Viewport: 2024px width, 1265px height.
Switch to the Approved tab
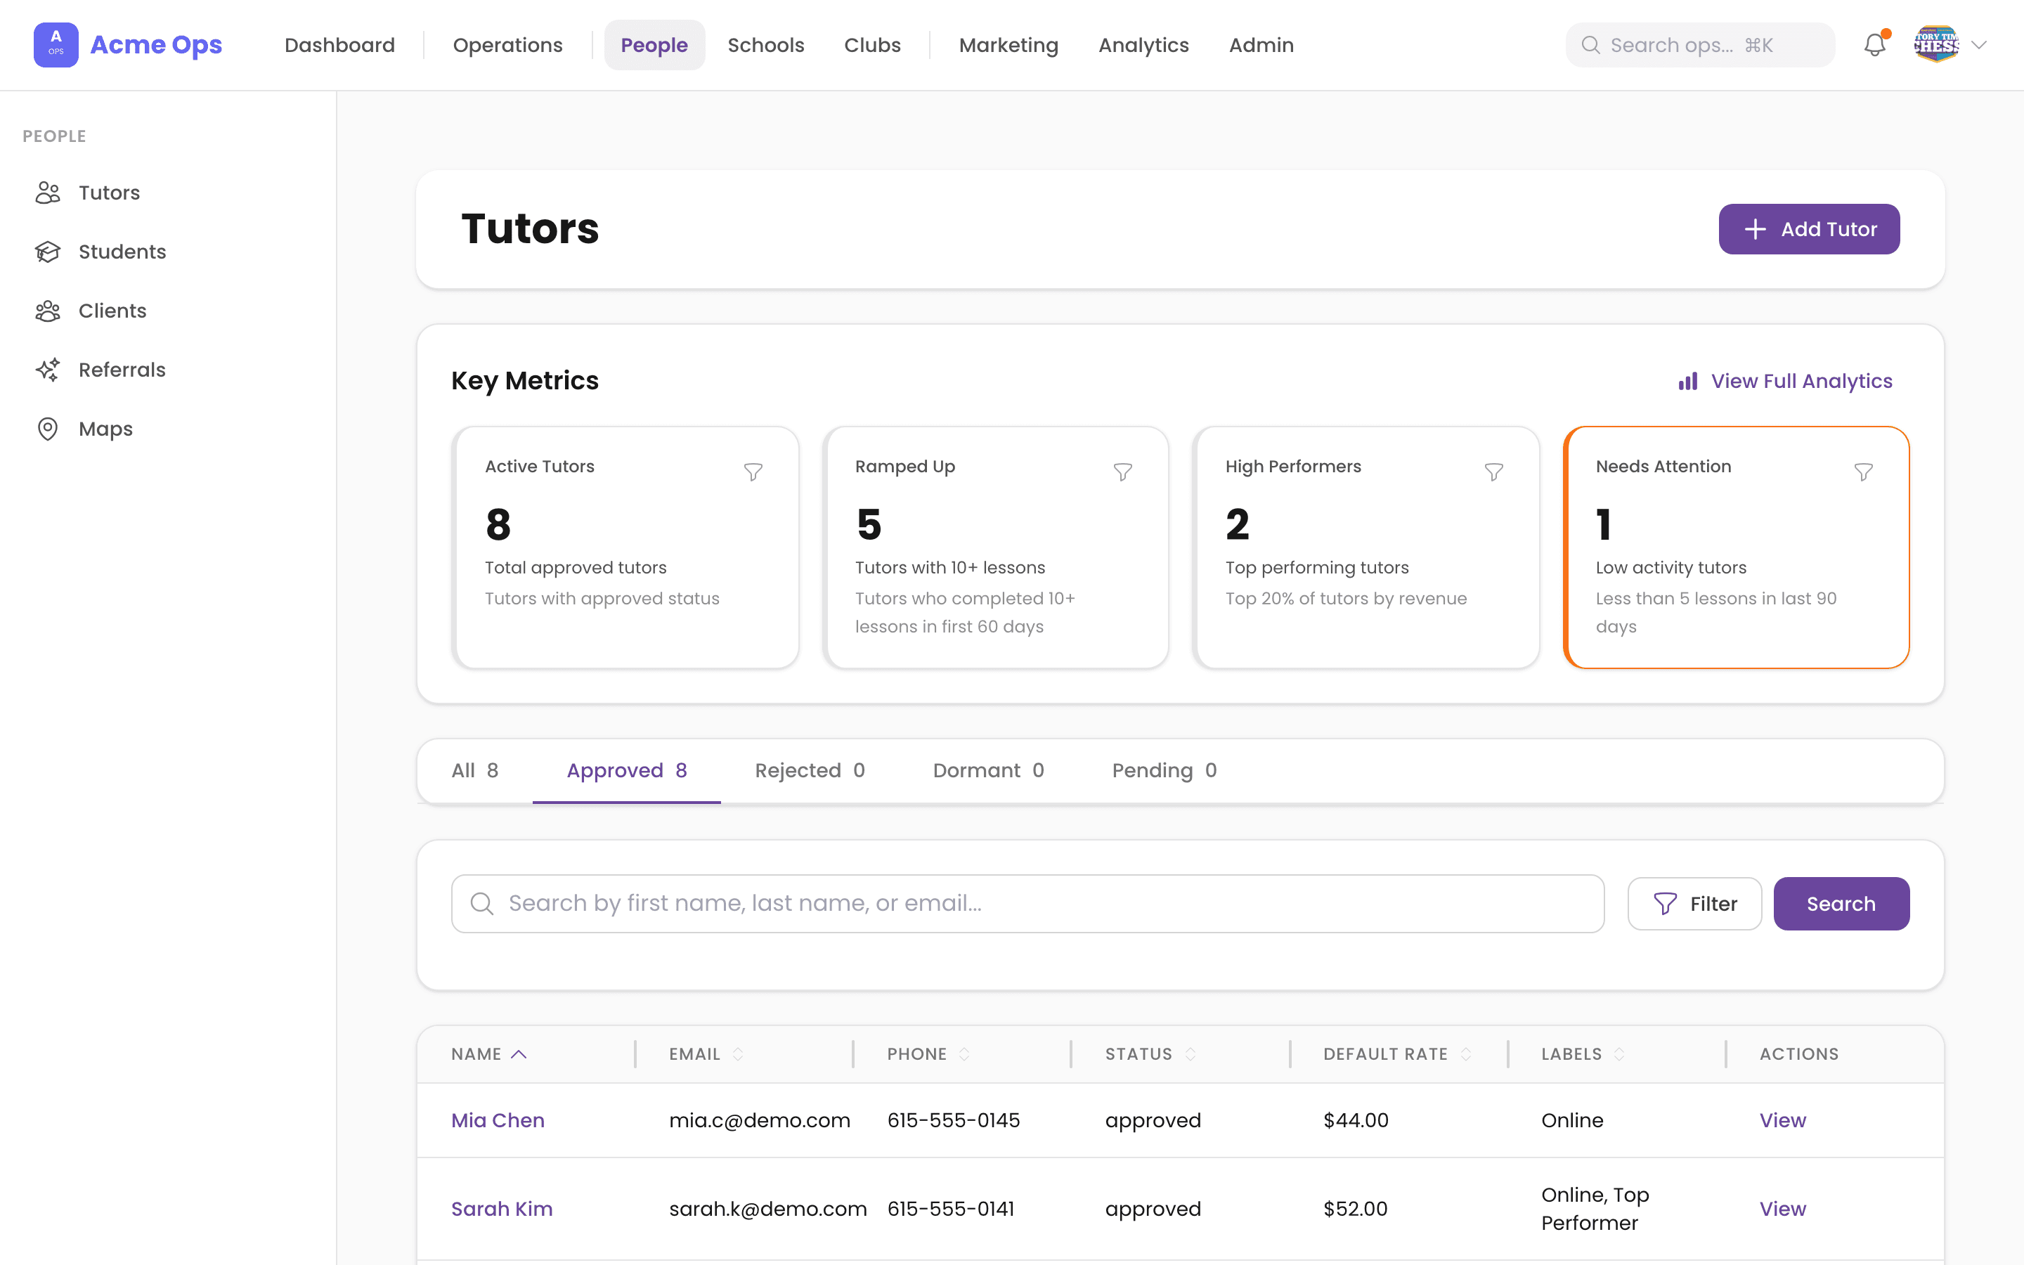(626, 770)
